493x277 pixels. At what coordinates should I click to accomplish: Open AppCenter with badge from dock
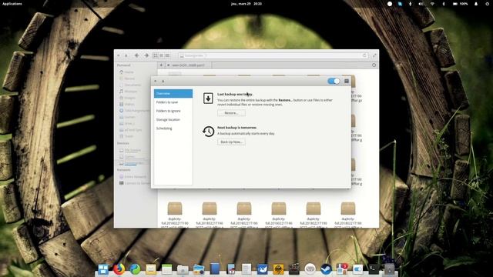342,269
